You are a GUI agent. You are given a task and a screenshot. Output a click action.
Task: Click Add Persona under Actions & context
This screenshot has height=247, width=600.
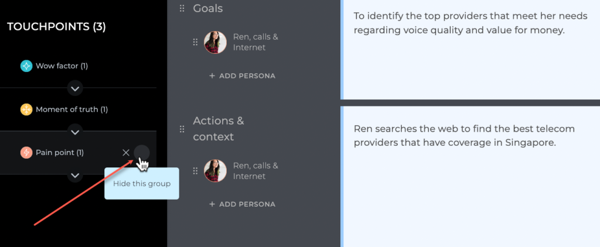point(242,204)
